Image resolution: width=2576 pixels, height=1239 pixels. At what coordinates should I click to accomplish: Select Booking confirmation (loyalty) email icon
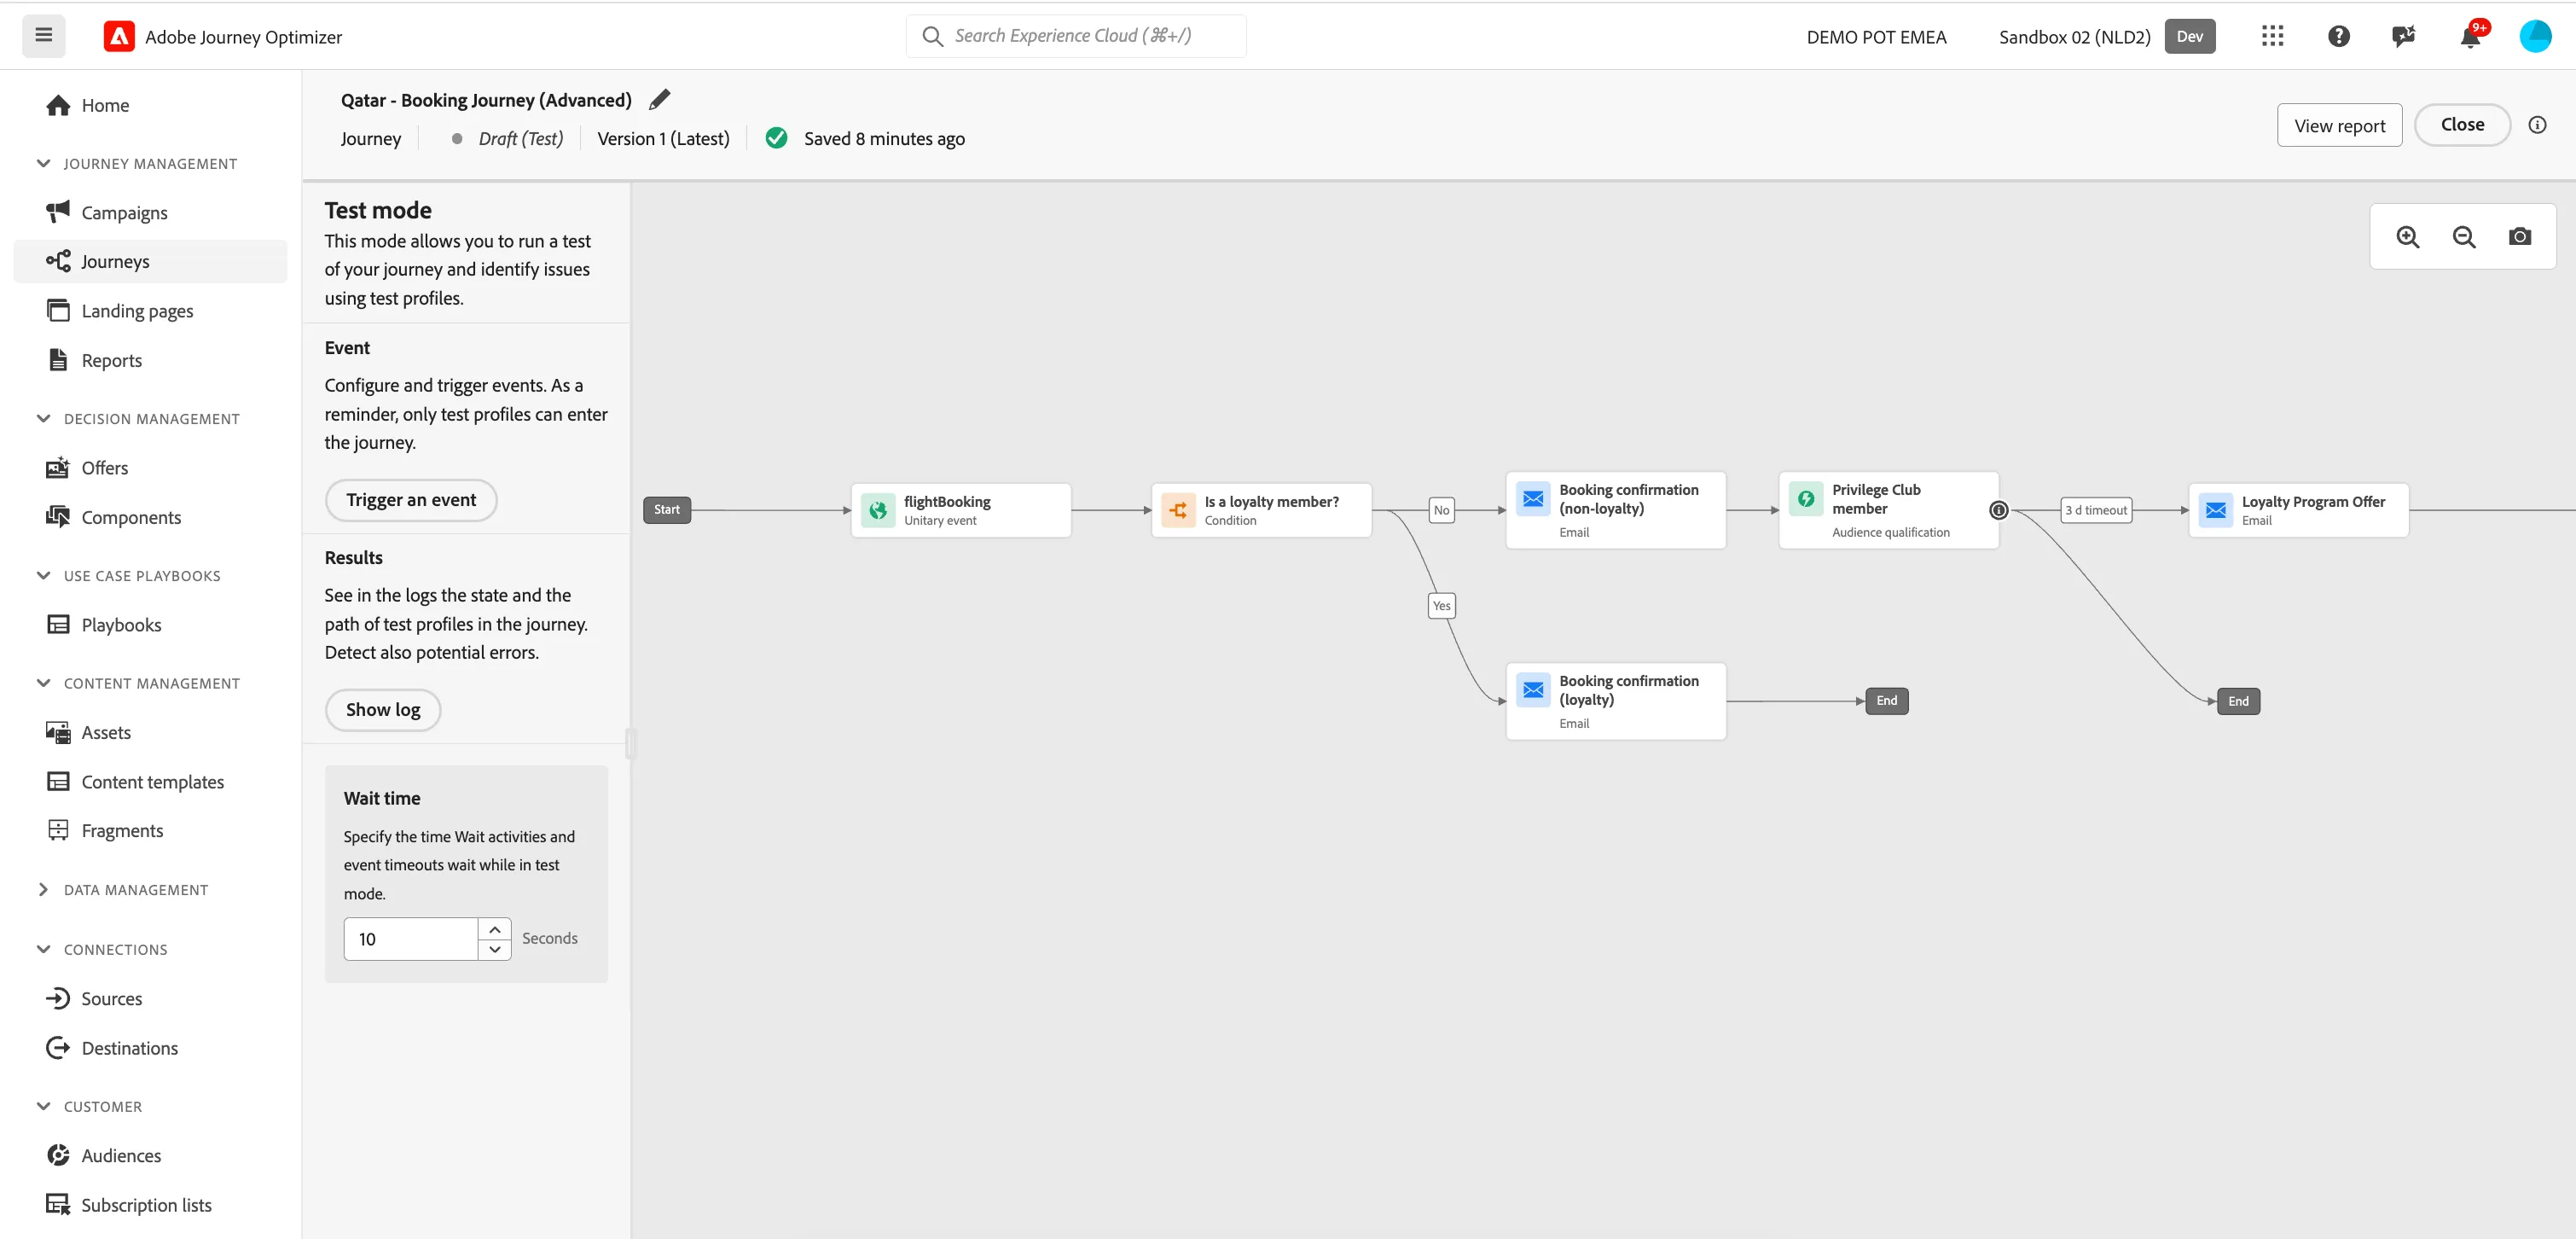(1533, 689)
